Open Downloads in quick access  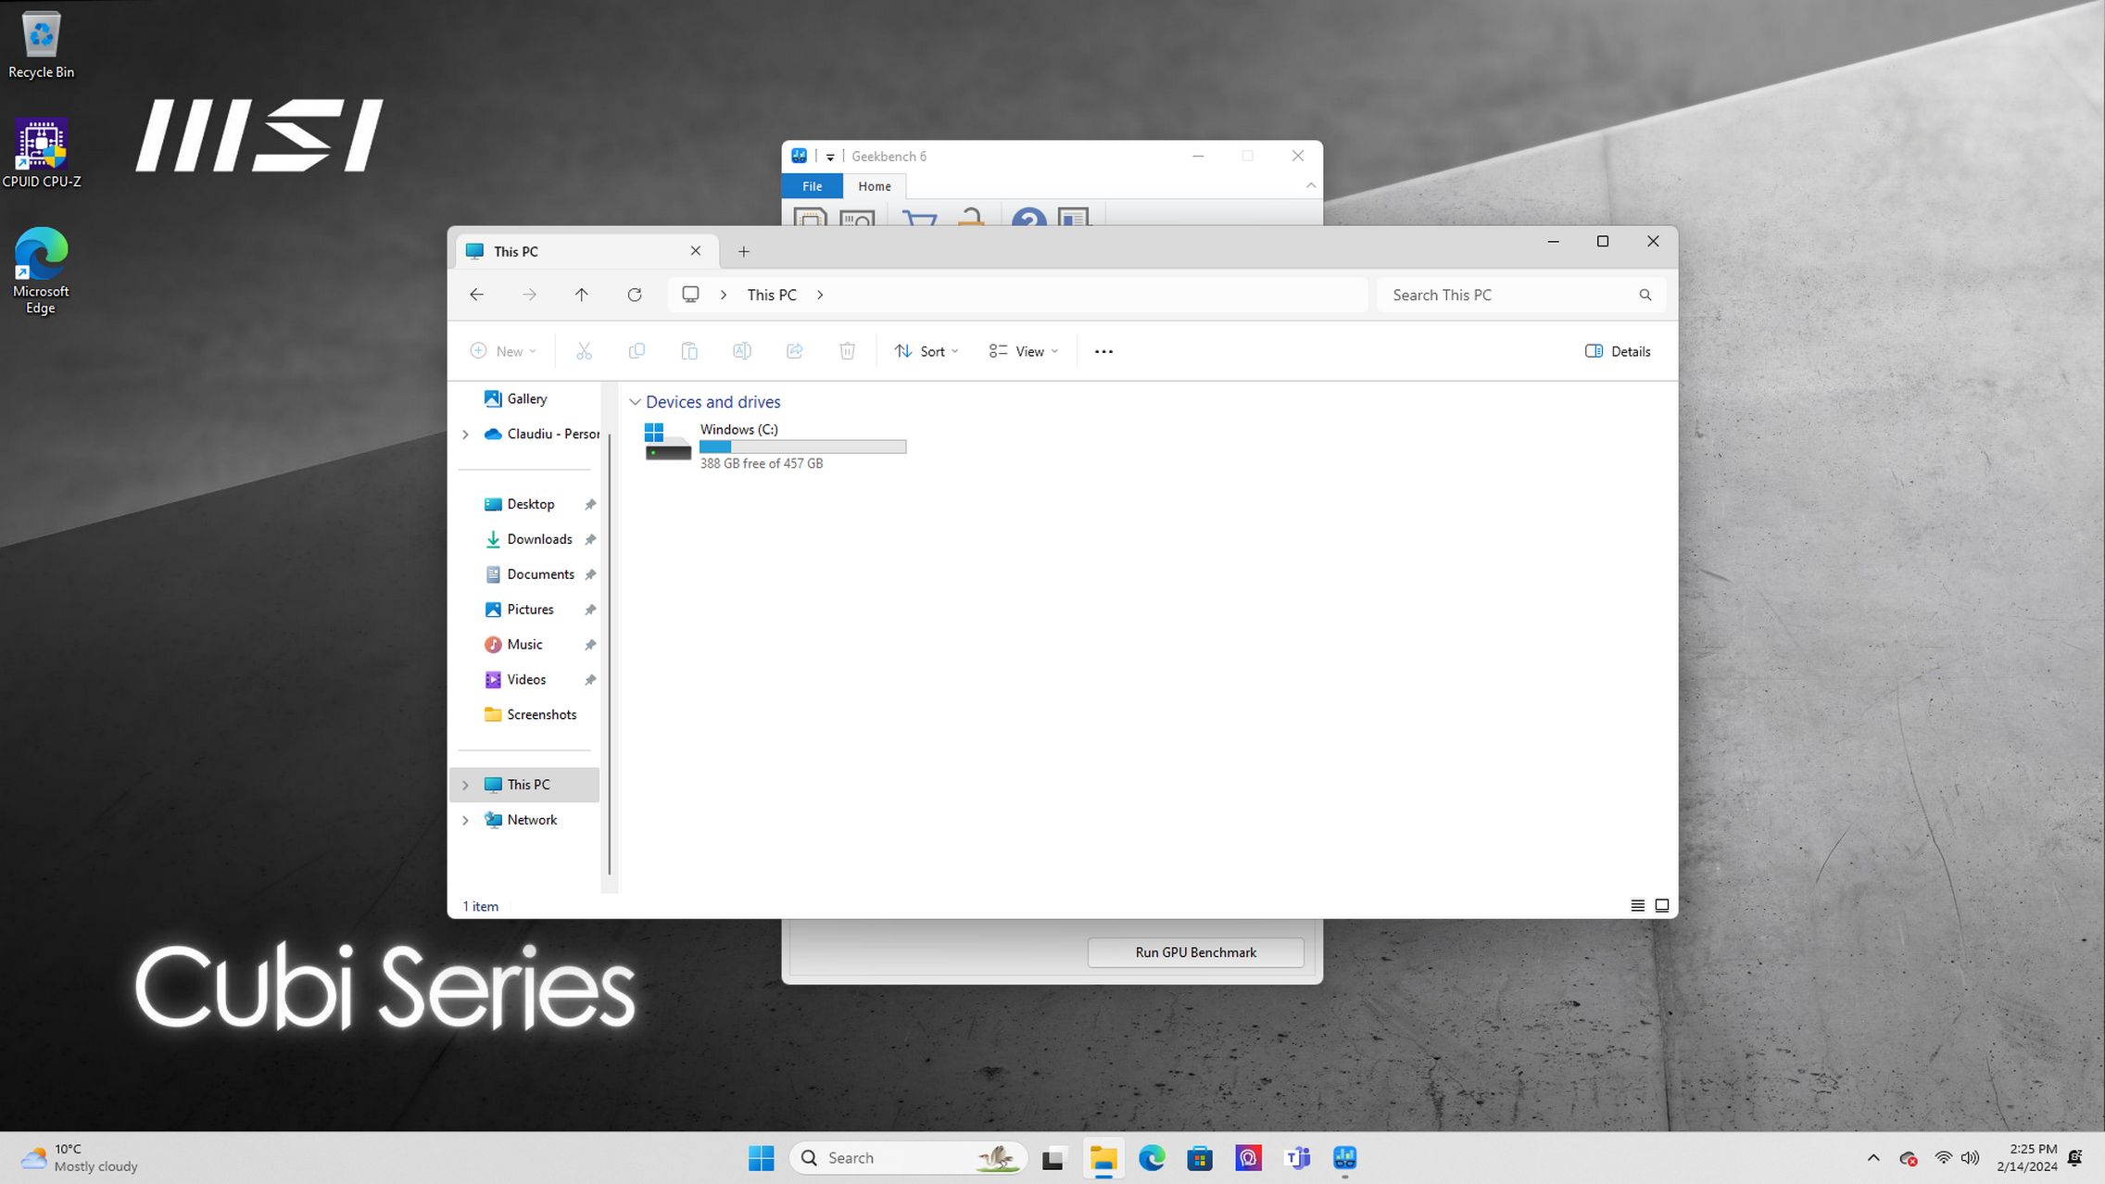(539, 539)
